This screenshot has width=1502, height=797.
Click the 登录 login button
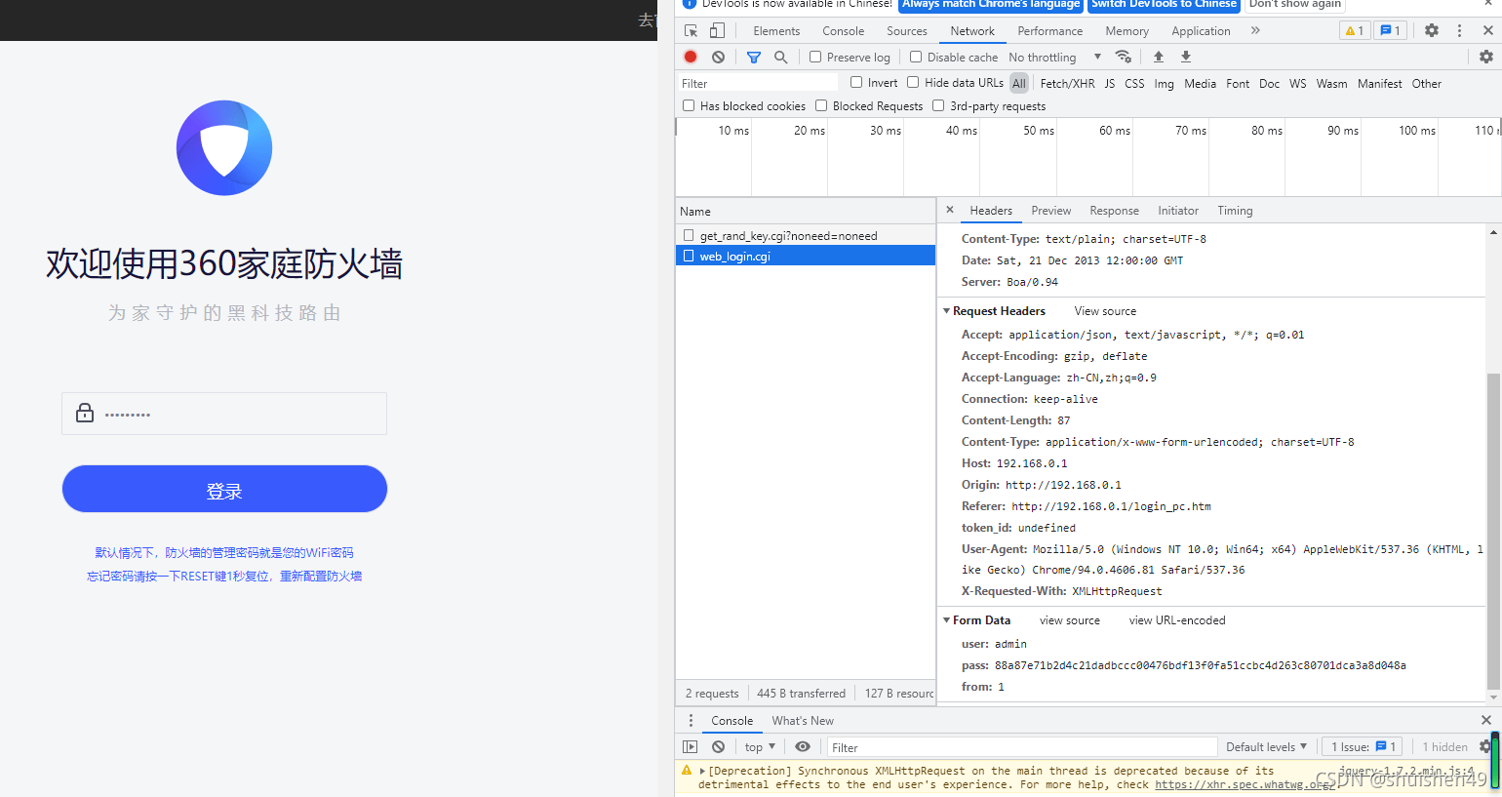[224, 489]
